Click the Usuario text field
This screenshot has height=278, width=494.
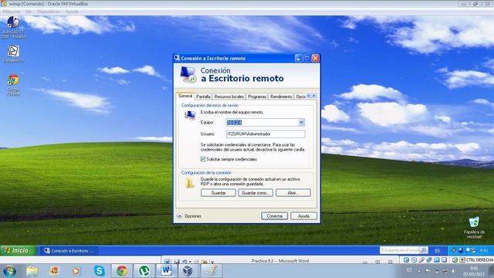tap(266, 134)
